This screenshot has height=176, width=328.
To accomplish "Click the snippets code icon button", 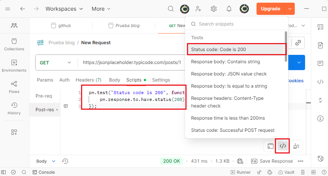I will [x=283, y=146].
